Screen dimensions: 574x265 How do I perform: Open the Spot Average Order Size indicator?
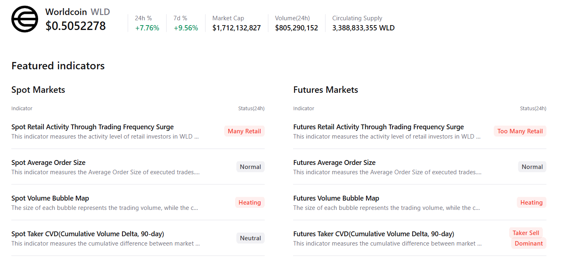click(x=48, y=162)
